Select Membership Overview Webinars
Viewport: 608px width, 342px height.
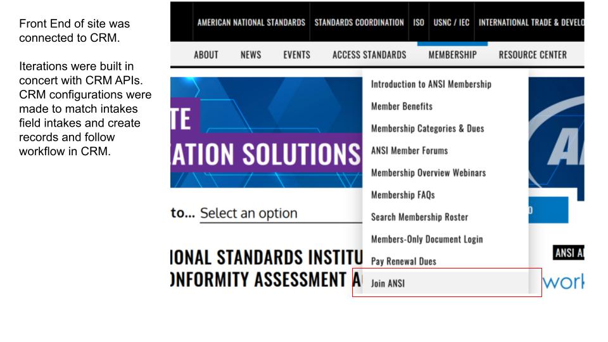(x=428, y=173)
